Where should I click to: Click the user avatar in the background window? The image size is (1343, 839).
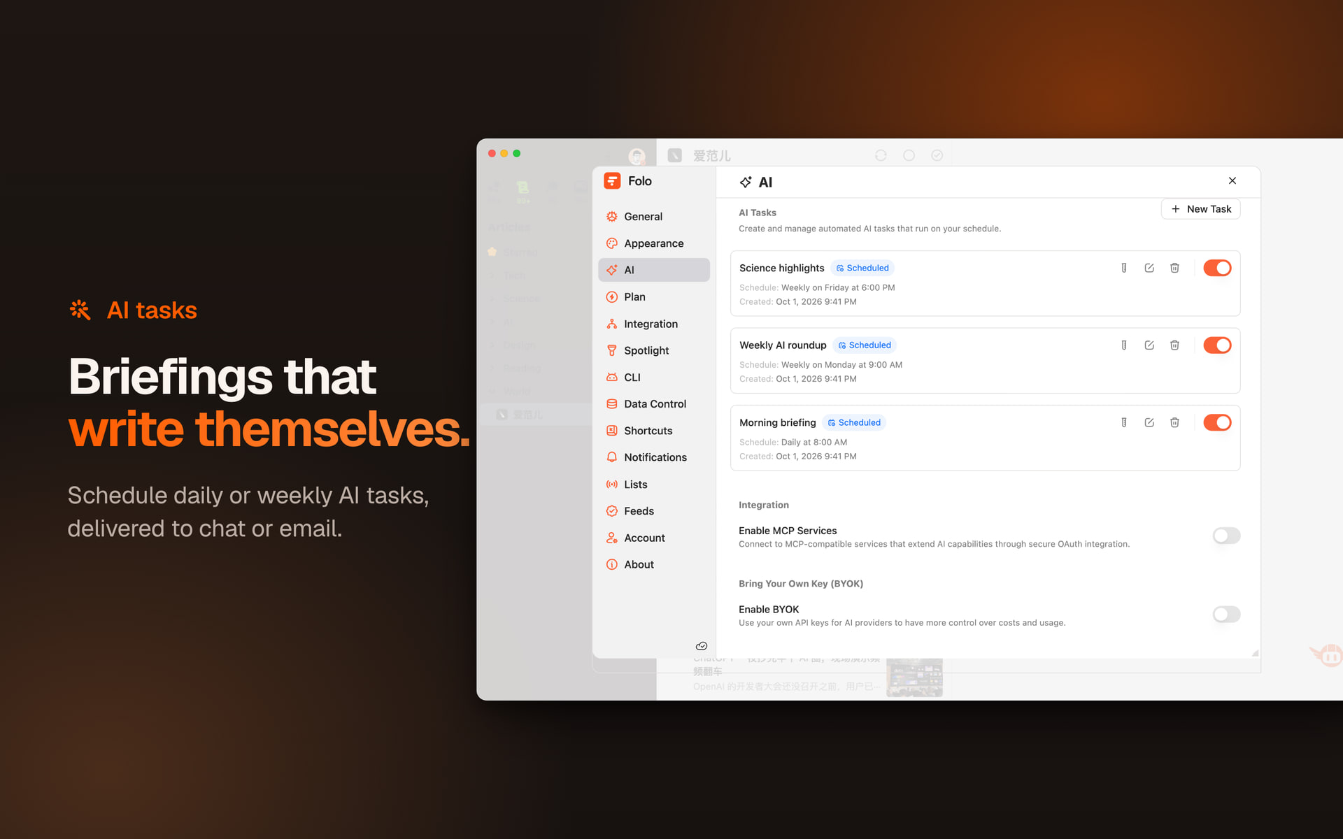(637, 156)
